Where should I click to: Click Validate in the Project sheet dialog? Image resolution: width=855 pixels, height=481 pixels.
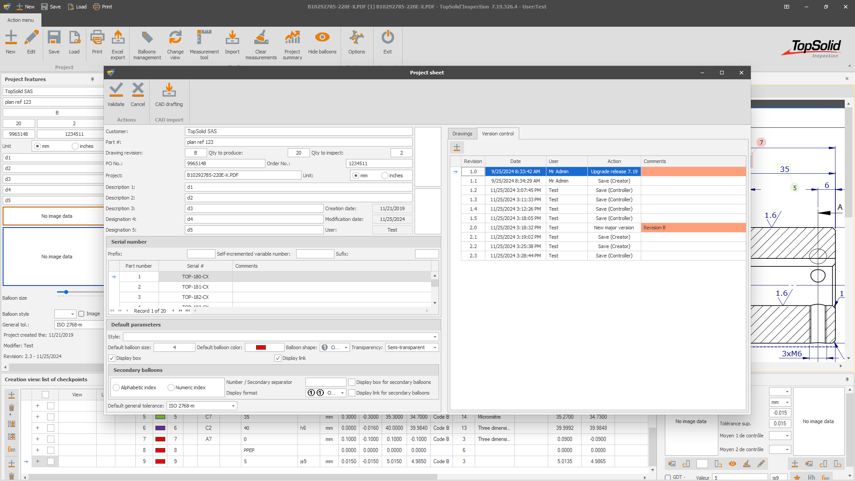[x=116, y=94]
